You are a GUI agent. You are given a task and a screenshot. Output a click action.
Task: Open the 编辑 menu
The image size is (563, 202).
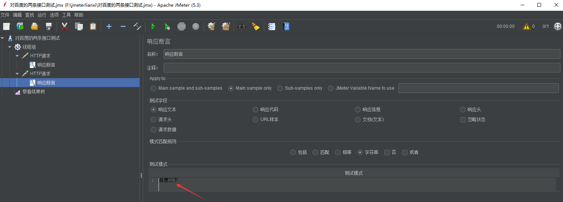click(x=17, y=15)
